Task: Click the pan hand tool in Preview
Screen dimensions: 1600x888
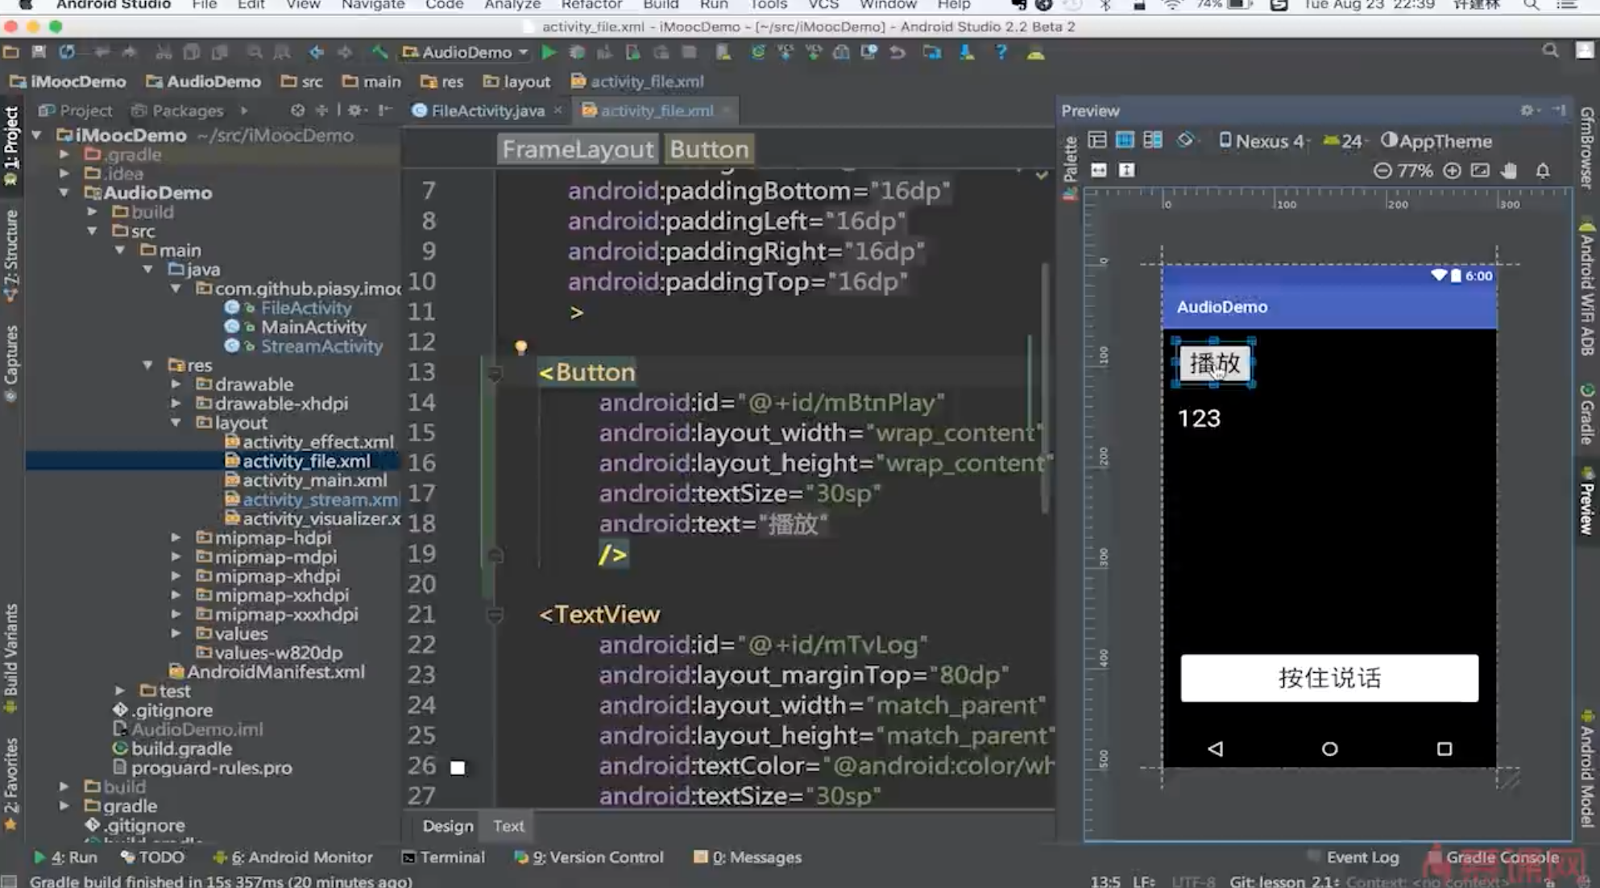Action: click(1509, 171)
